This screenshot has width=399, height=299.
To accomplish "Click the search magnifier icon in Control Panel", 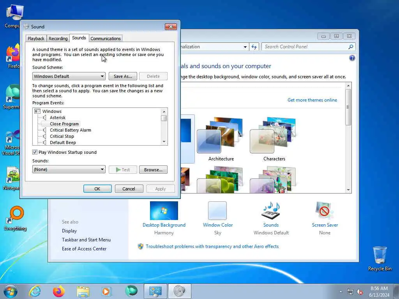I will [351, 47].
